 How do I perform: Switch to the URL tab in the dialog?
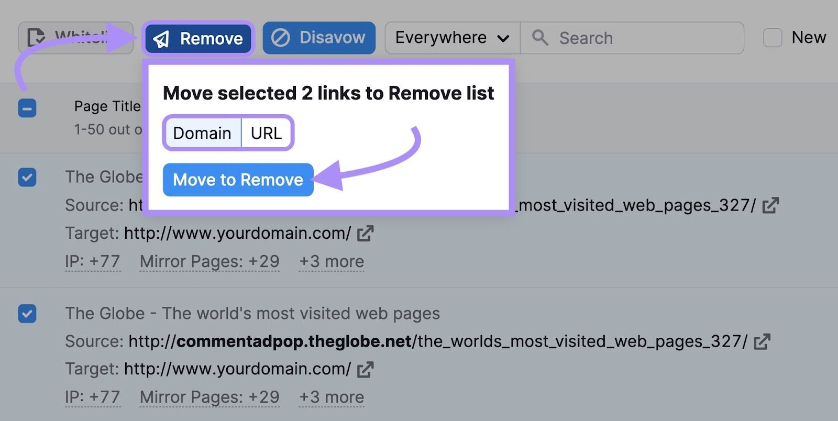(267, 133)
